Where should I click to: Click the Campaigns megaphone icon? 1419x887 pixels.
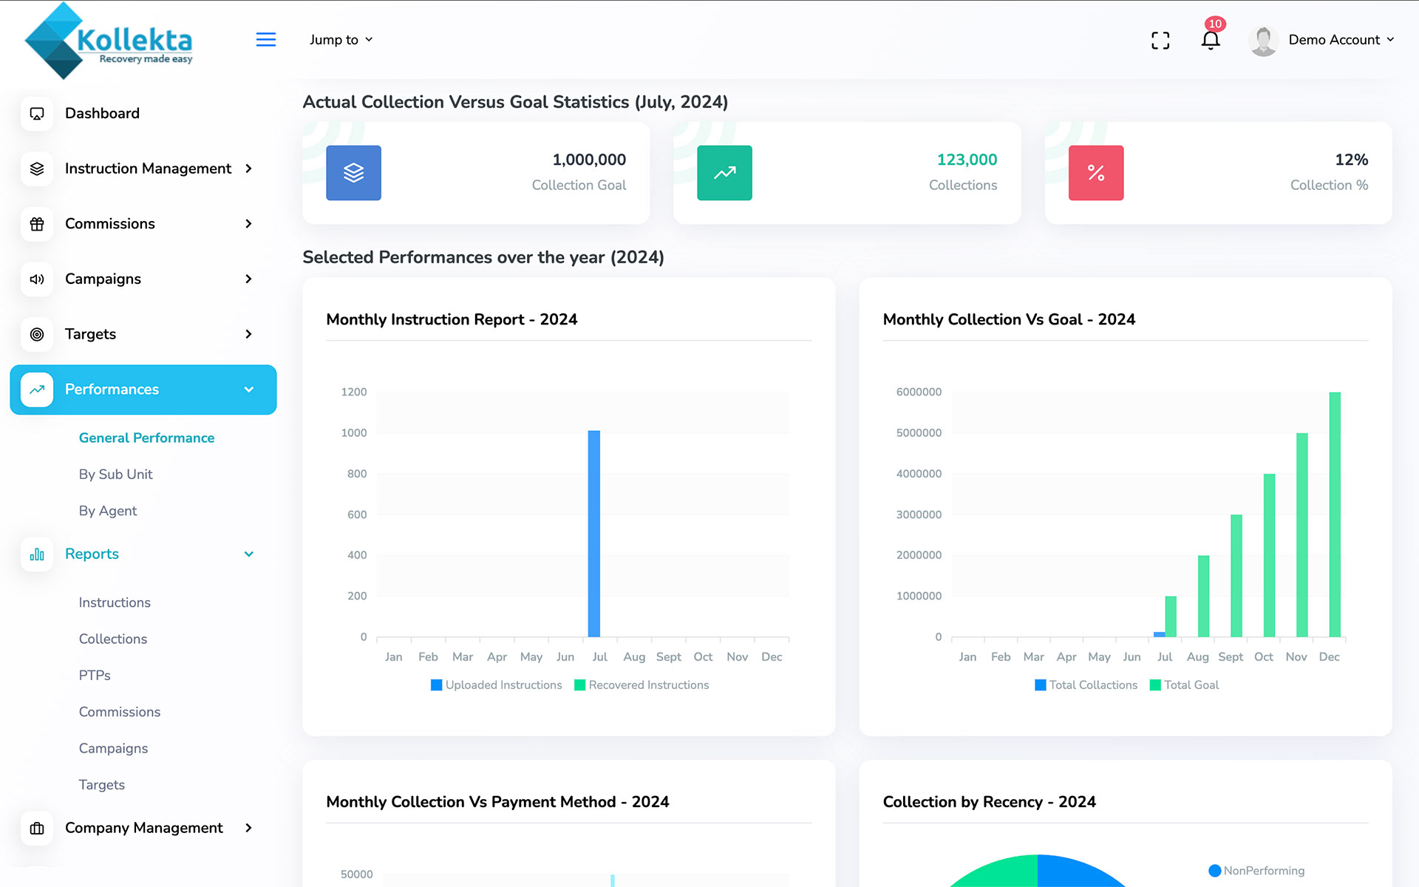(x=37, y=279)
